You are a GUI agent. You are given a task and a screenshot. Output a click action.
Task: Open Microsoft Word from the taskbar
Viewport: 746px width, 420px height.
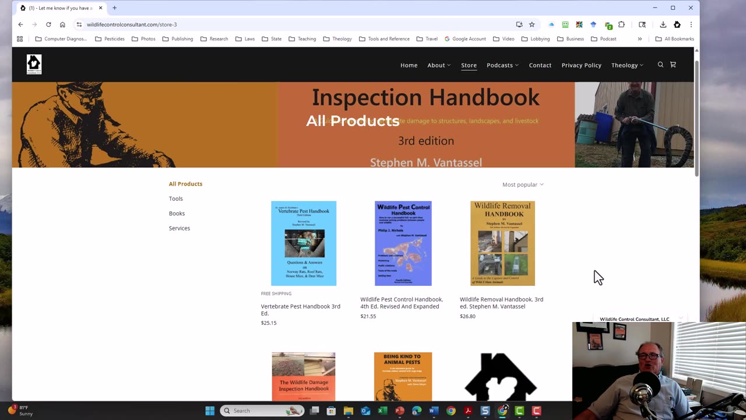coord(434,411)
